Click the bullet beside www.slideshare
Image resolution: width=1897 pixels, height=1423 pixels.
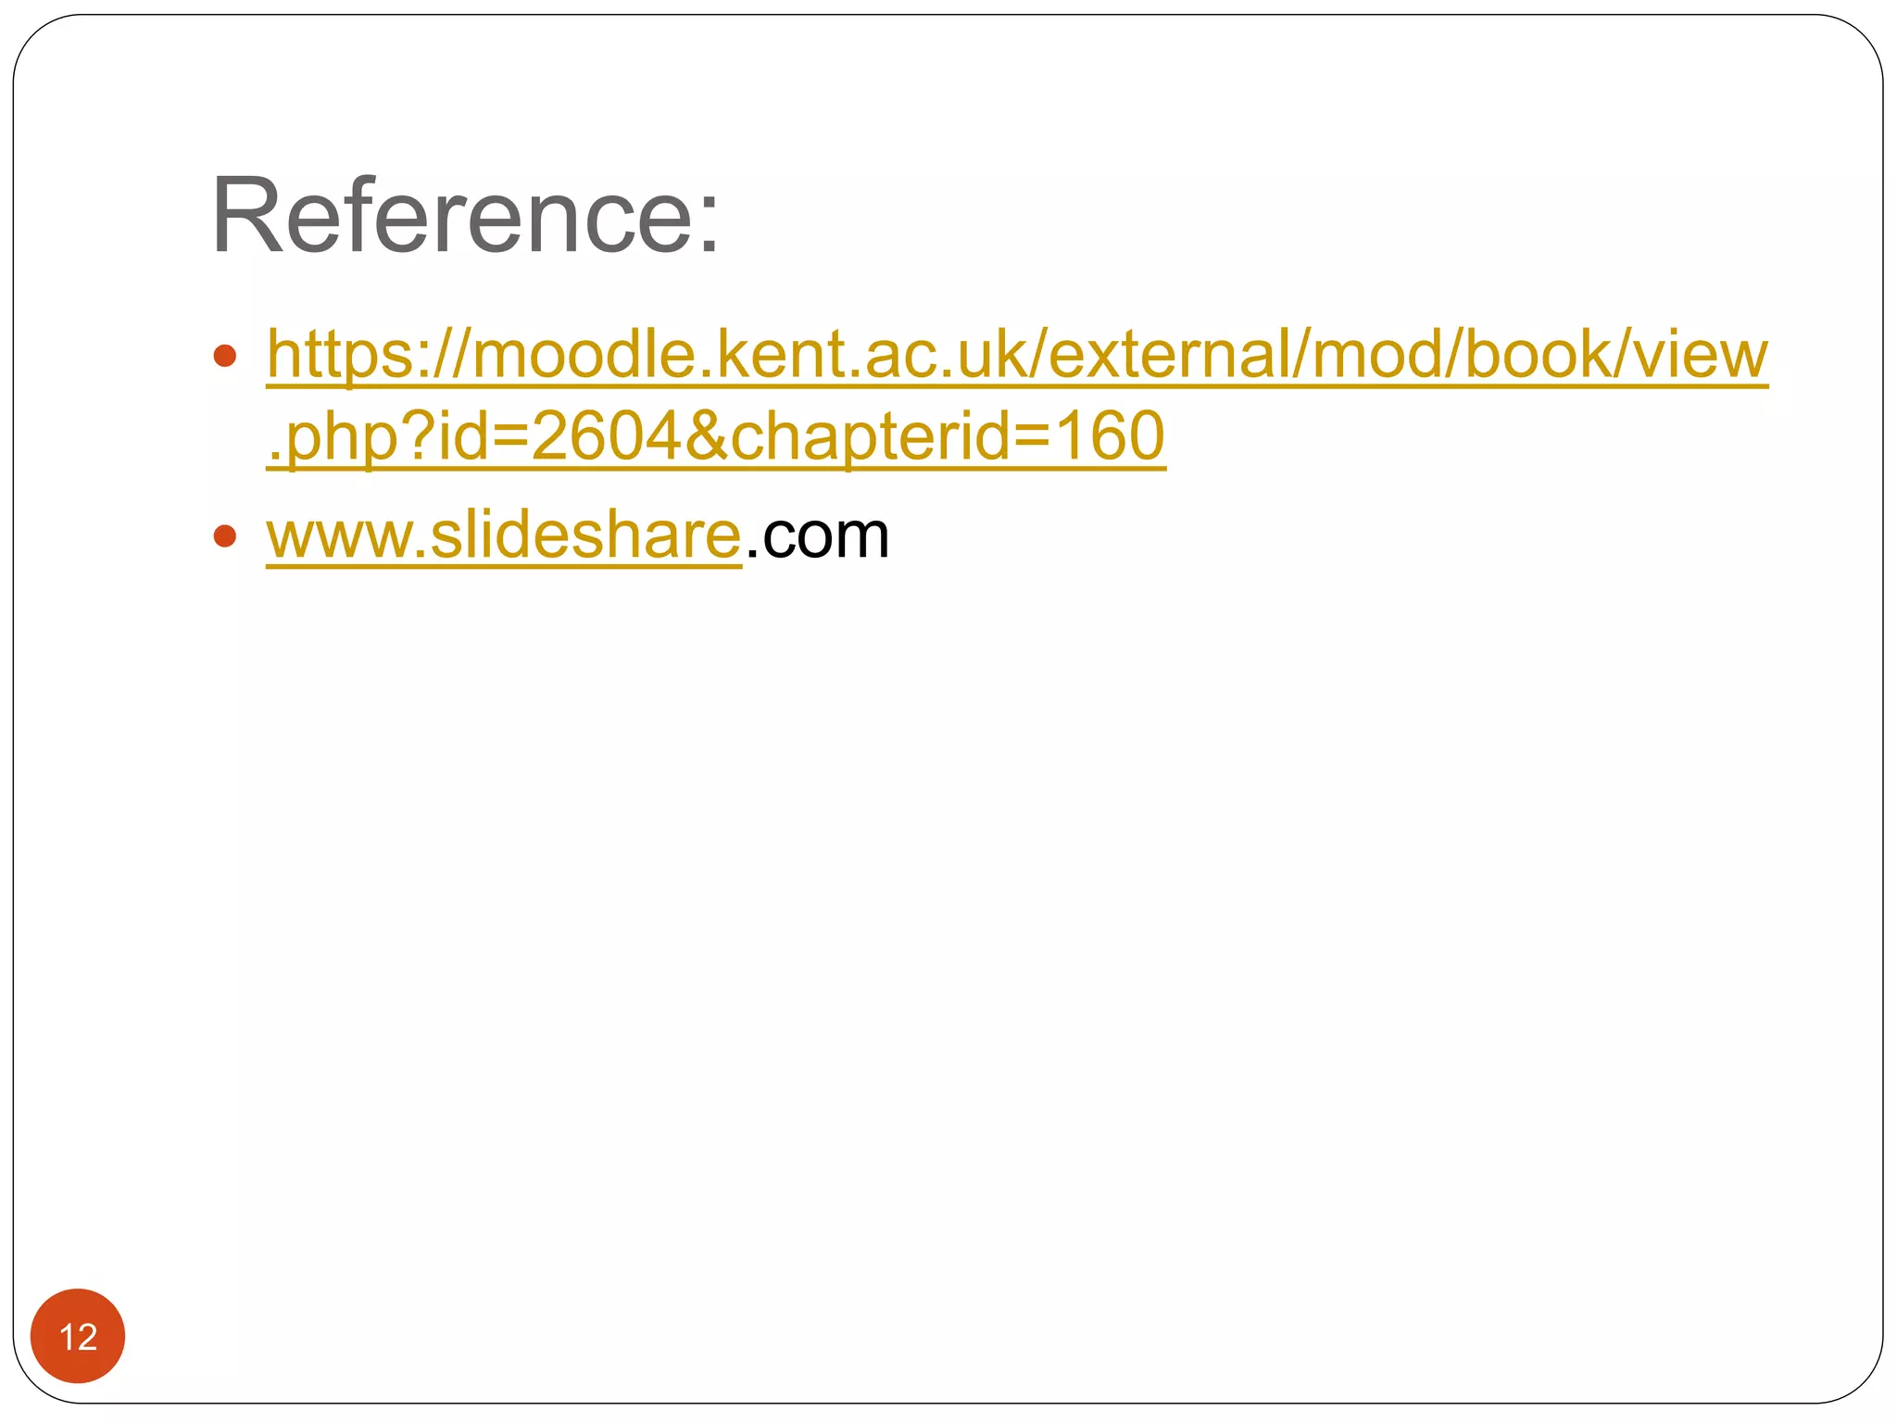225,535
